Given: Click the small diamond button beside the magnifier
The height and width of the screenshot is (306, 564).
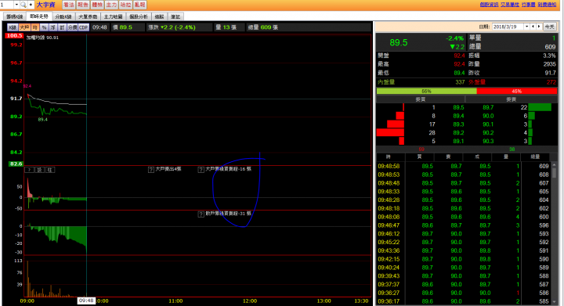Looking at the screenshot, I should point(31,5).
